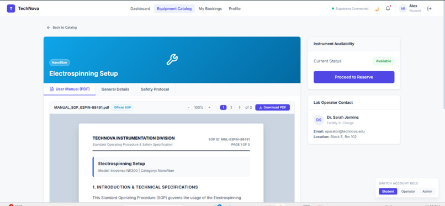Click file name MANUAL_SOP_ESPIN-88491.pdf
This screenshot has height=206, width=445.
coord(82,108)
